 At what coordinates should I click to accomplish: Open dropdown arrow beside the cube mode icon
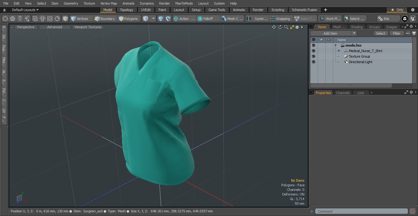coord(154,19)
